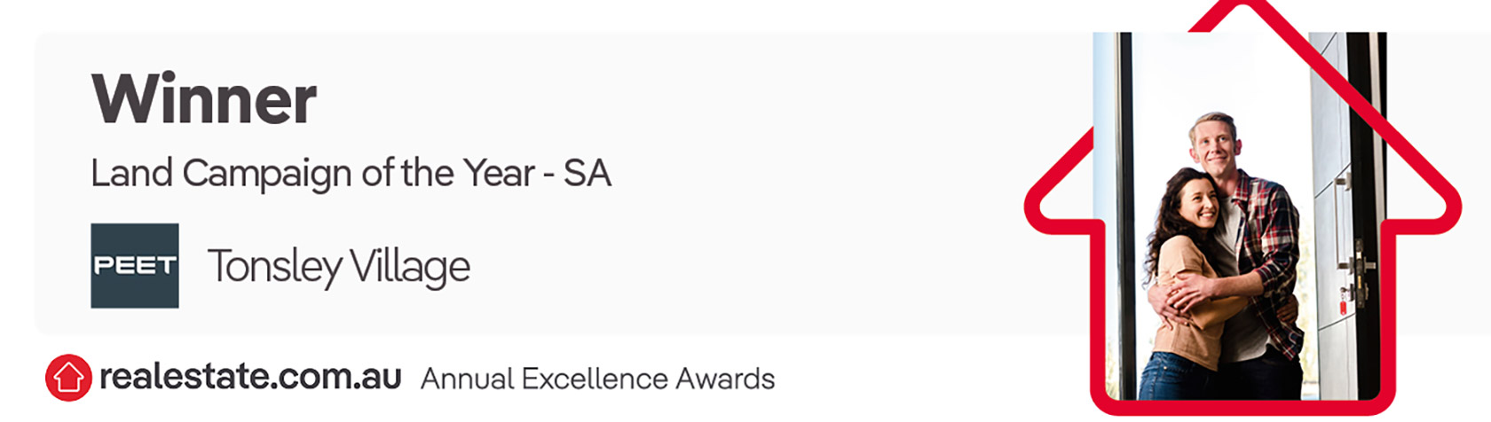
Task: Click the bottom border of red house outline
Action: pos(1242,408)
